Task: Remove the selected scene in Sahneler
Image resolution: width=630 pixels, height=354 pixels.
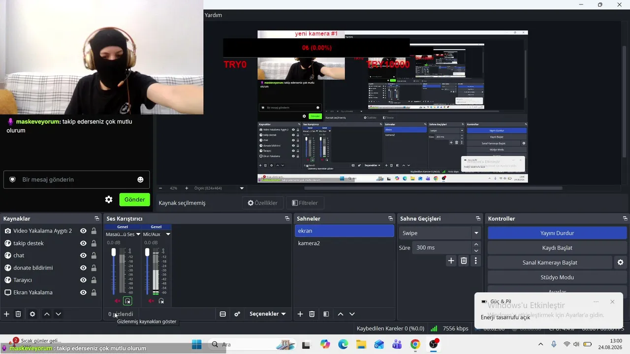Action: click(x=312, y=314)
